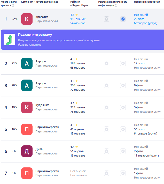Click the advertising icon in the Кудряшка row
164x184 pixels.
pyautogui.click(x=106, y=107)
